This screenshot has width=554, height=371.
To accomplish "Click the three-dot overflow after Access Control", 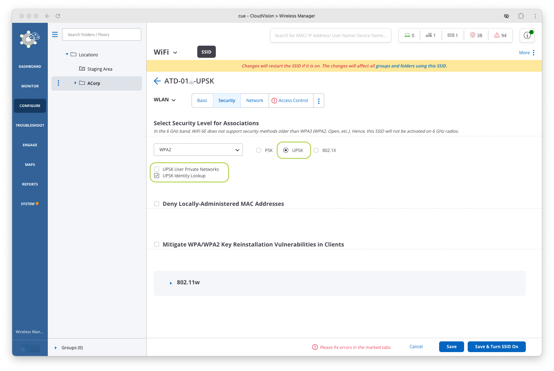I will [x=319, y=101].
